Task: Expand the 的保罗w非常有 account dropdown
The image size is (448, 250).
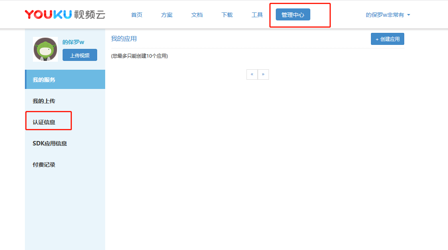Action: (388, 15)
